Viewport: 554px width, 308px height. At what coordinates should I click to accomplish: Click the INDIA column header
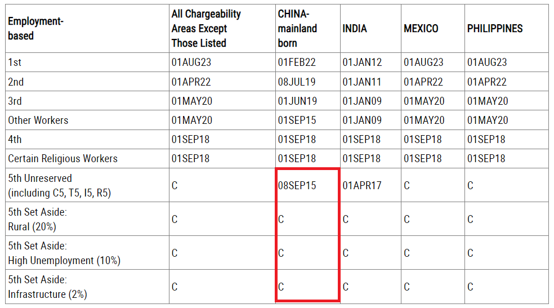[370, 29]
